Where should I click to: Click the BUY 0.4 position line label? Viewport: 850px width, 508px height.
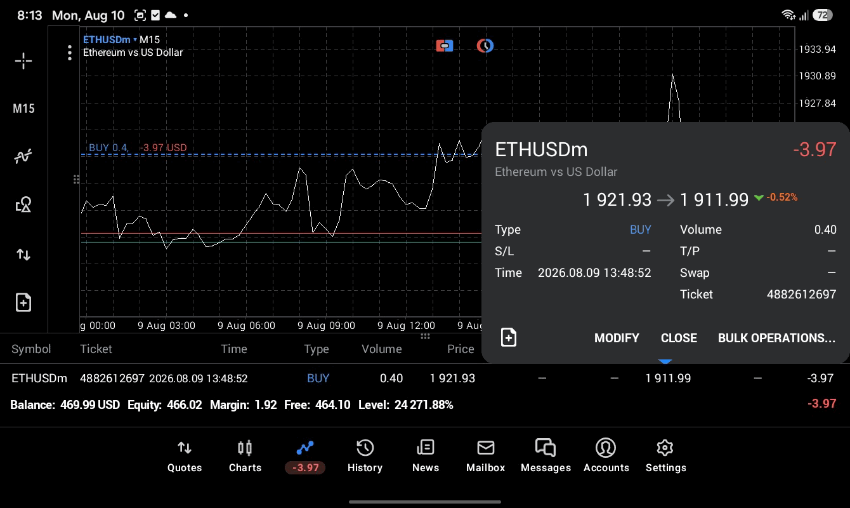[x=138, y=147]
